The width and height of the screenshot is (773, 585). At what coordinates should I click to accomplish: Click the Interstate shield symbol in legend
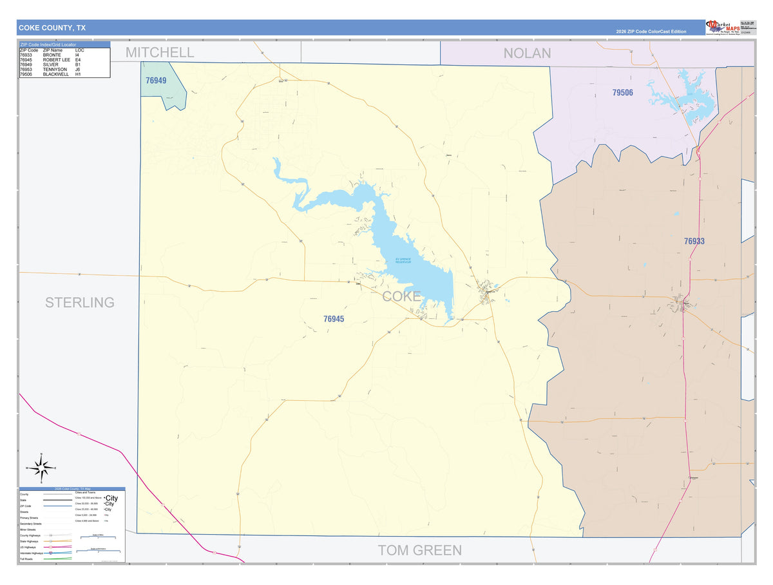point(50,553)
